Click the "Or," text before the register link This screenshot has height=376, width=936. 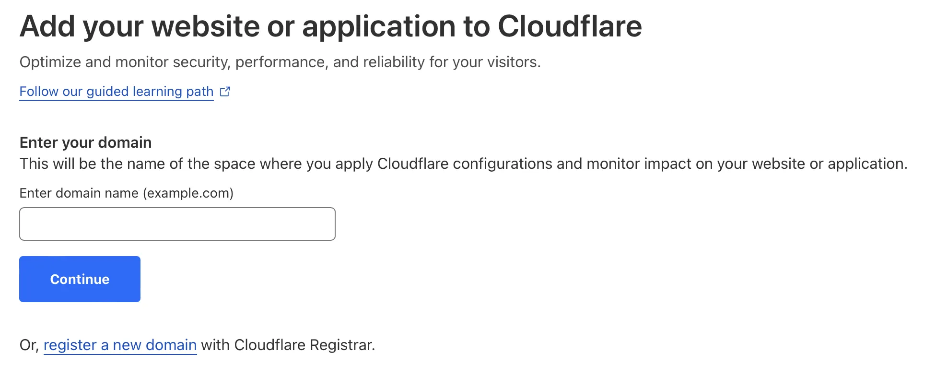29,345
